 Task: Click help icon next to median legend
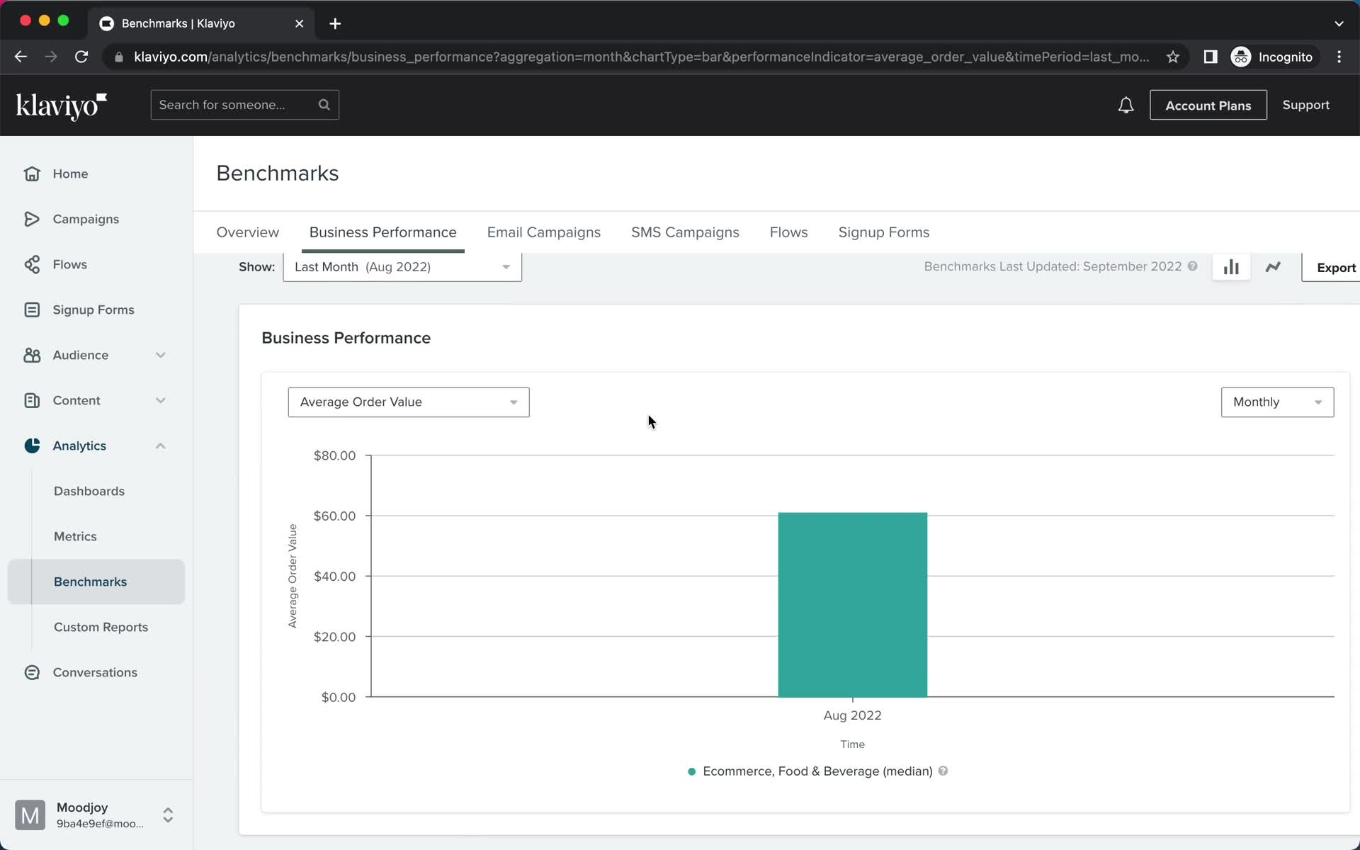click(x=943, y=771)
